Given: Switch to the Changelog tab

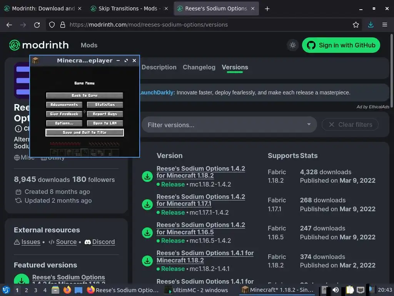Looking at the screenshot, I should [x=199, y=67].
